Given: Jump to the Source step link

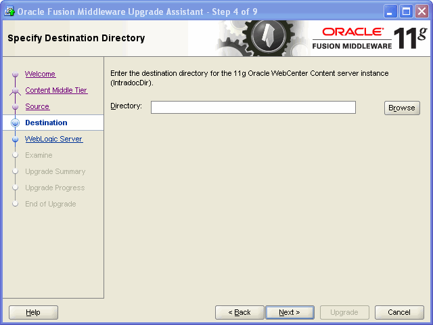Looking at the screenshot, I should pyautogui.click(x=37, y=106).
